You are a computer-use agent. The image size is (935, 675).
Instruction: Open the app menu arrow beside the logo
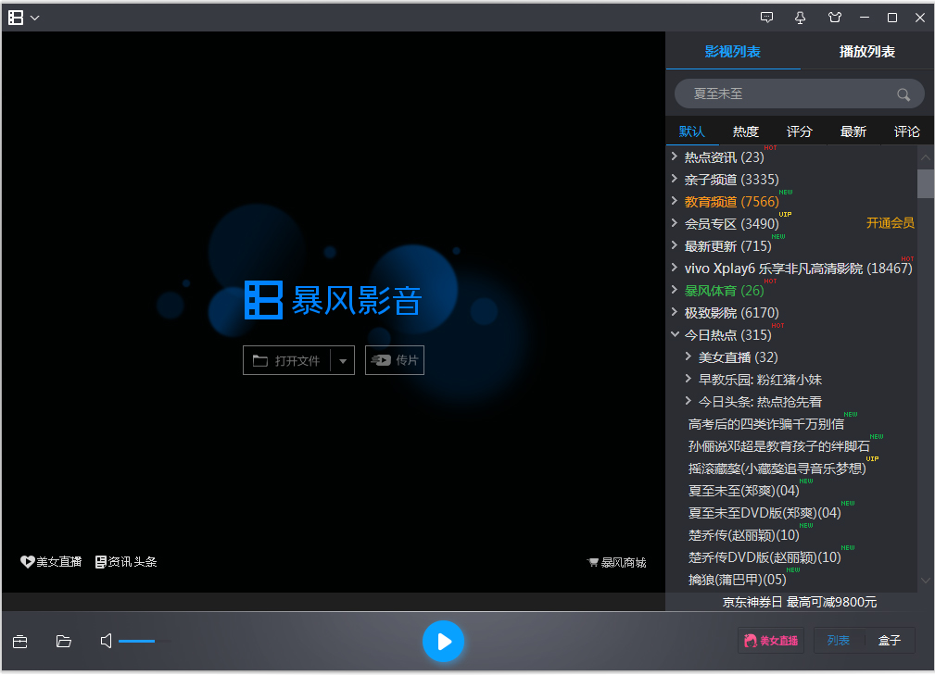click(x=35, y=17)
